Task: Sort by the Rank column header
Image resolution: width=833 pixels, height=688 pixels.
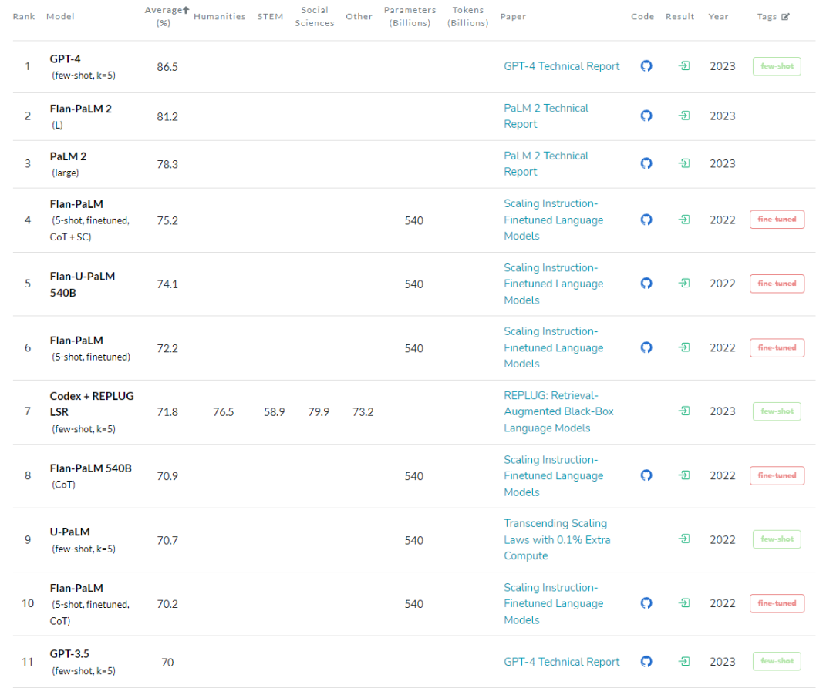Action: click(24, 16)
